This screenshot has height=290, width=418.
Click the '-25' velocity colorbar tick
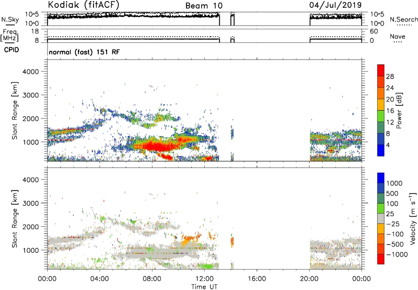(392, 224)
